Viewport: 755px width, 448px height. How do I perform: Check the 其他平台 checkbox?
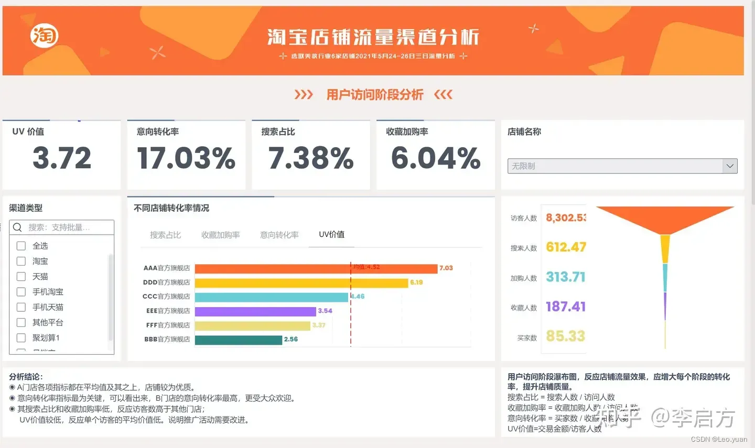click(x=21, y=322)
